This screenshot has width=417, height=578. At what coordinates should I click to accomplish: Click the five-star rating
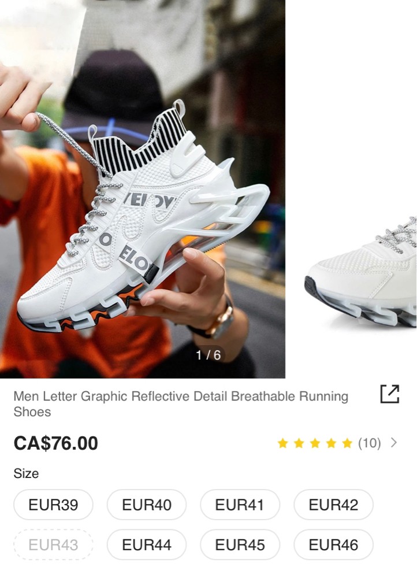(315, 443)
